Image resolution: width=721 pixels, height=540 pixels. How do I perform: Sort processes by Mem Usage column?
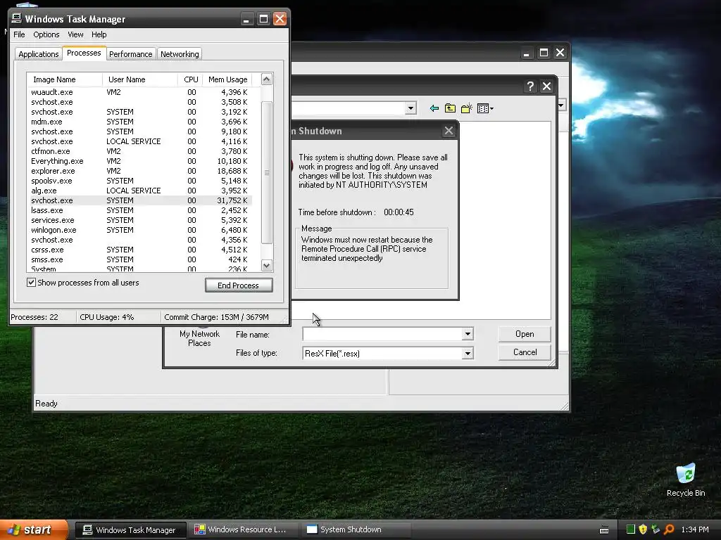tap(227, 79)
